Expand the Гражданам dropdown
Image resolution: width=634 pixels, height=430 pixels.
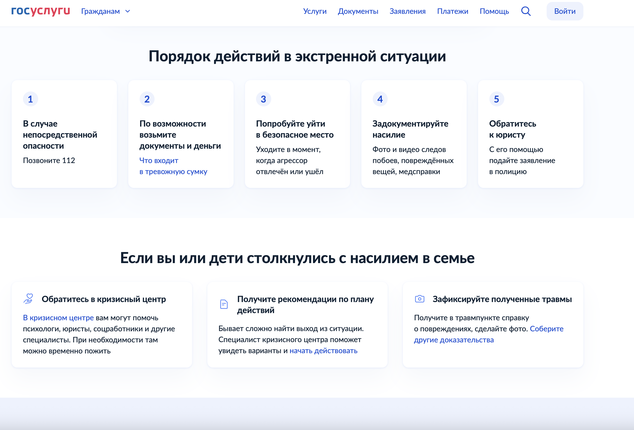pyautogui.click(x=100, y=11)
